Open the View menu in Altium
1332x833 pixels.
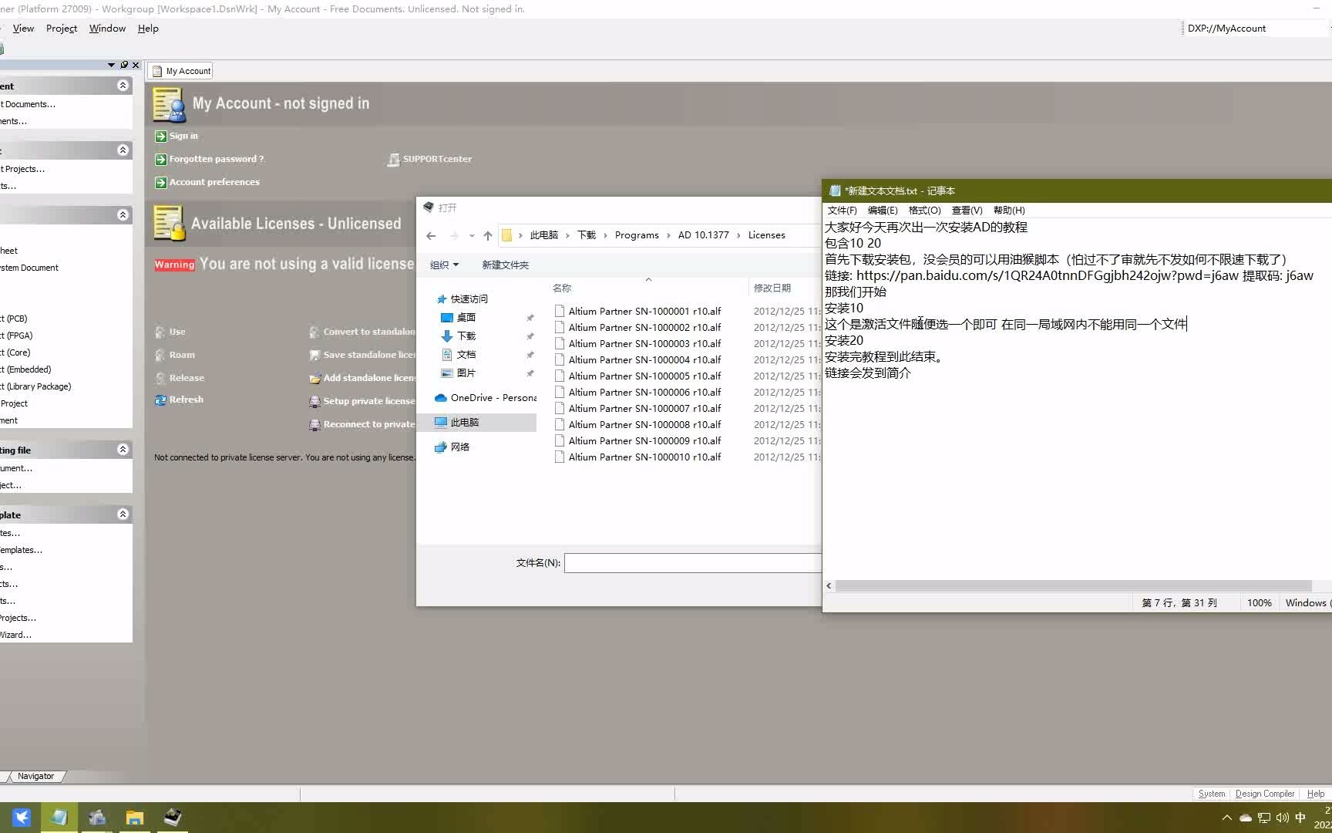23,29
